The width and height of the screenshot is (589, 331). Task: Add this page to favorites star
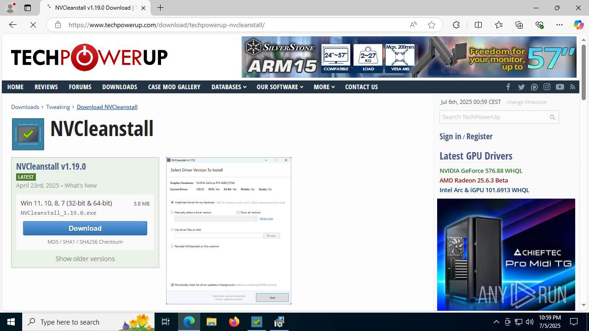(431, 25)
